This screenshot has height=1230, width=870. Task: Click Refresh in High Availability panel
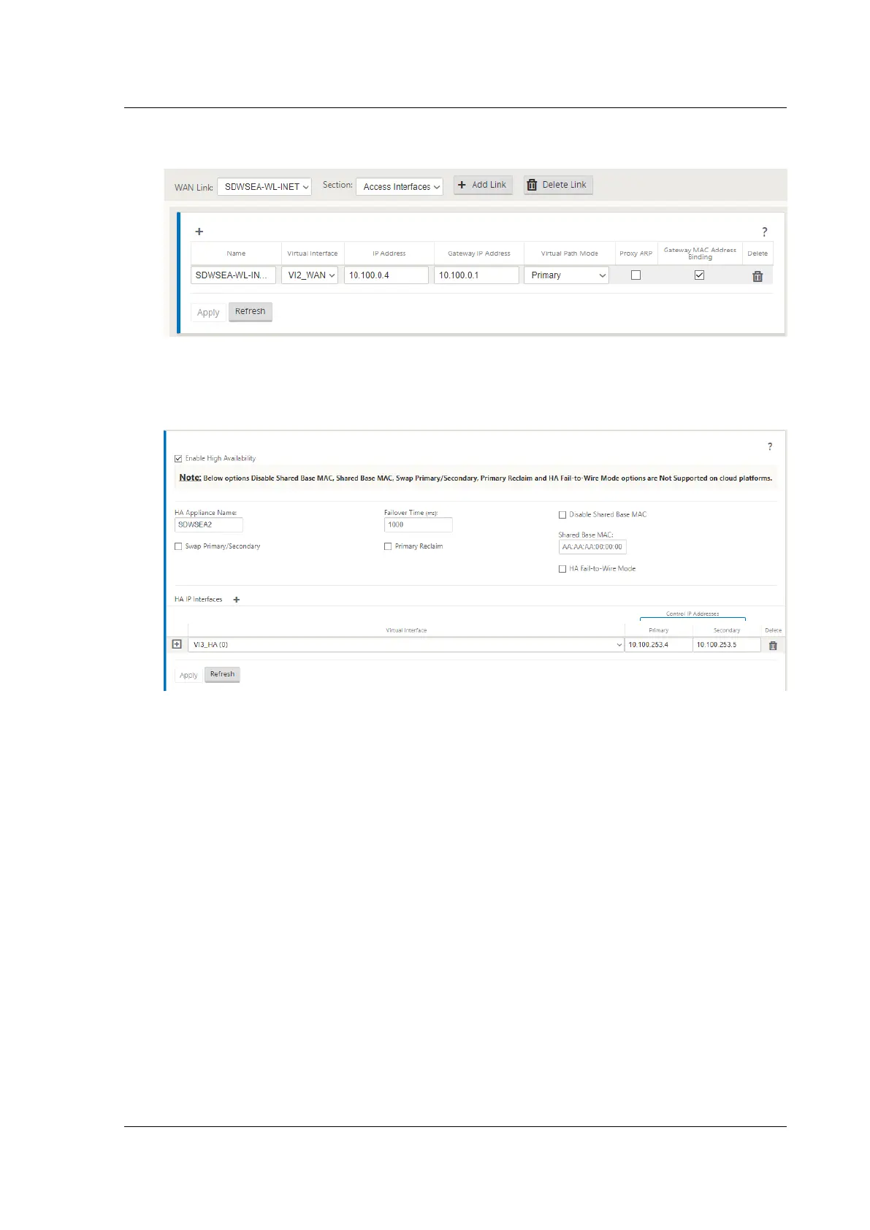223,674
